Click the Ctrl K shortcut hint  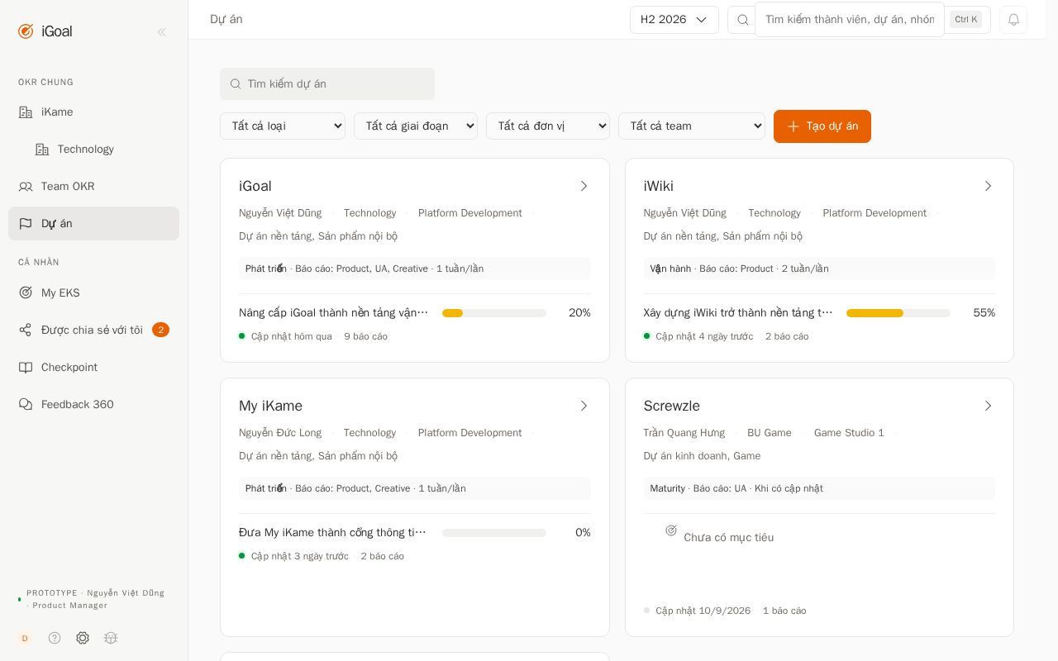click(x=965, y=20)
